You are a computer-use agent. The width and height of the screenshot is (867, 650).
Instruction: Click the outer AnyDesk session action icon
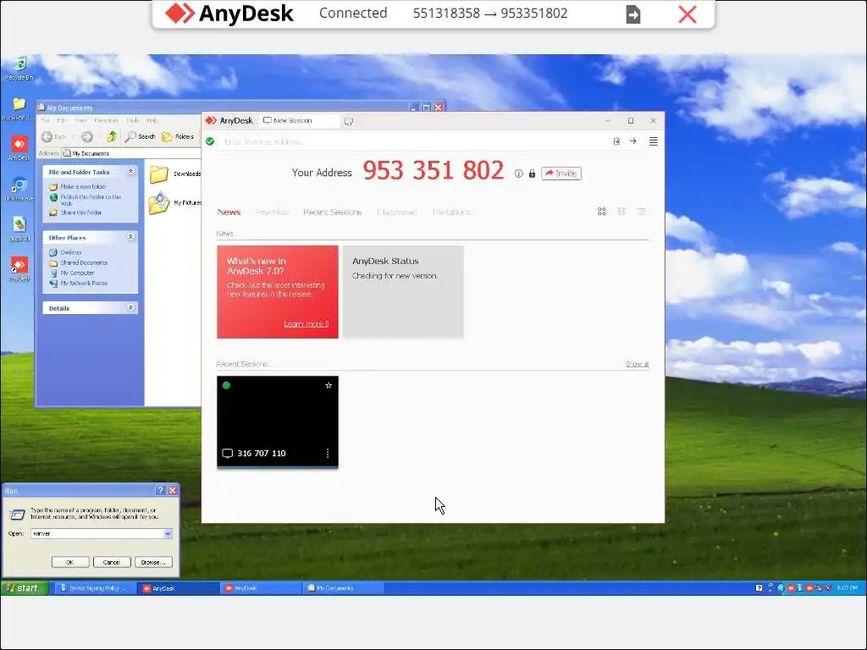pyautogui.click(x=633, y=14)
